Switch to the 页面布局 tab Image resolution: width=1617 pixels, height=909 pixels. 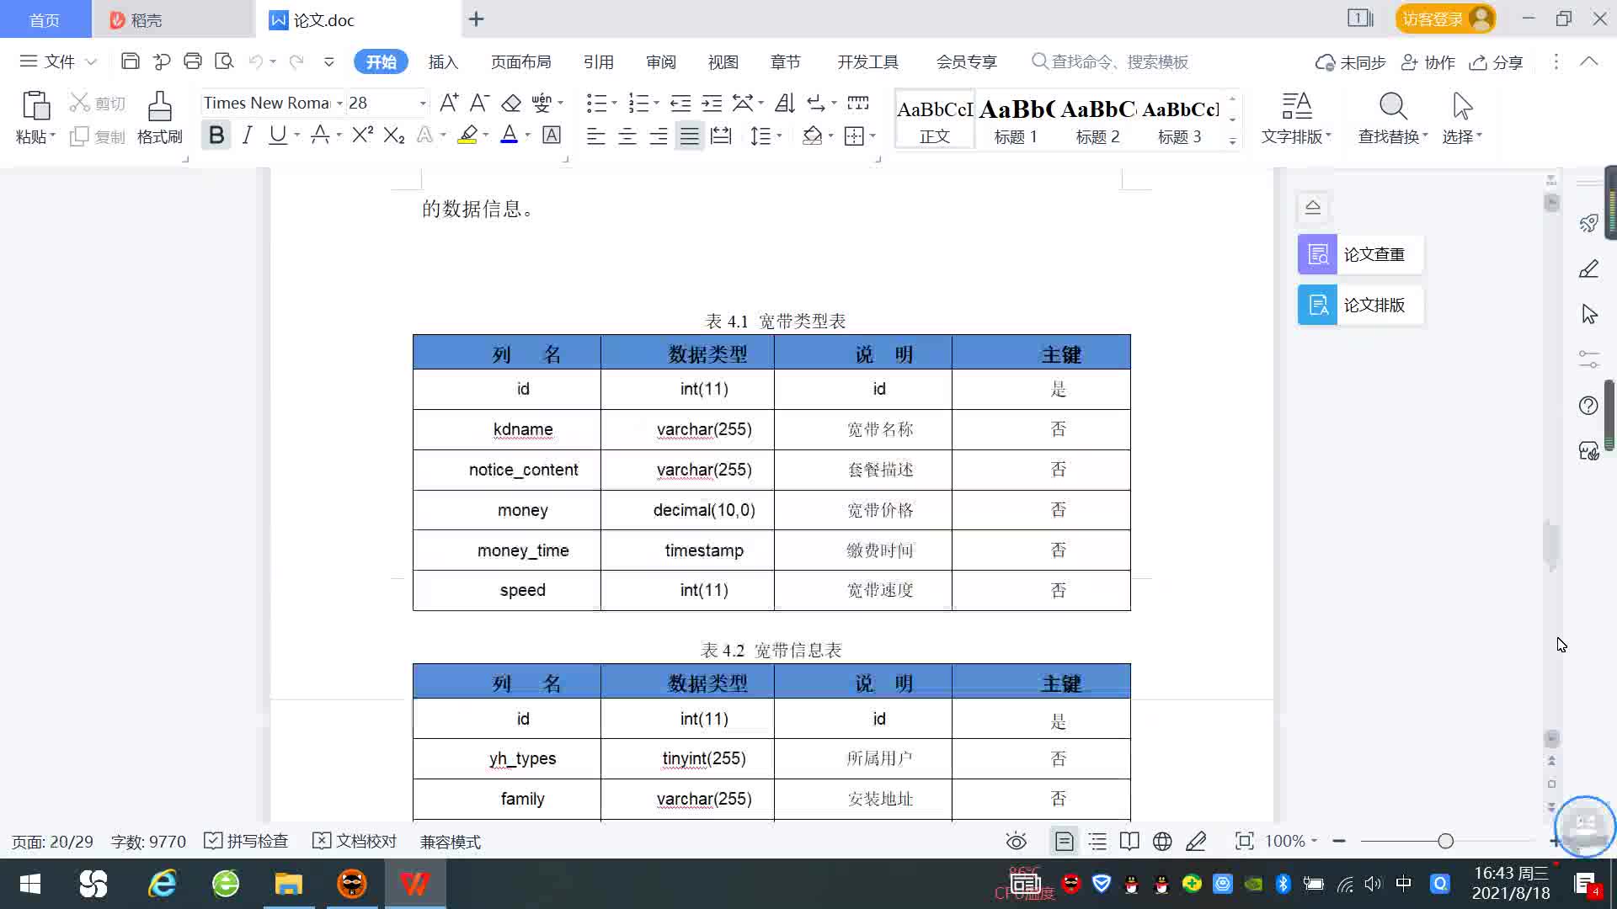tap(520, 62)
